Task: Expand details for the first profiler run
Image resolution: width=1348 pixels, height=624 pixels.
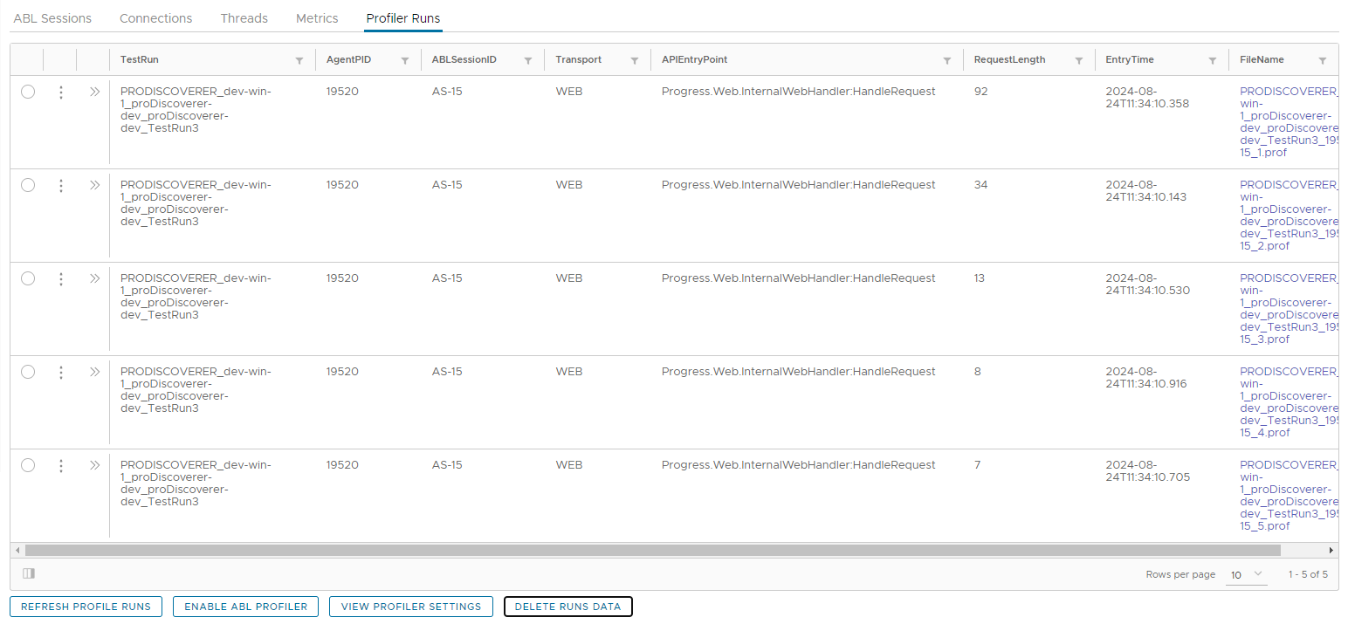Action: click(x=94, y=91)
